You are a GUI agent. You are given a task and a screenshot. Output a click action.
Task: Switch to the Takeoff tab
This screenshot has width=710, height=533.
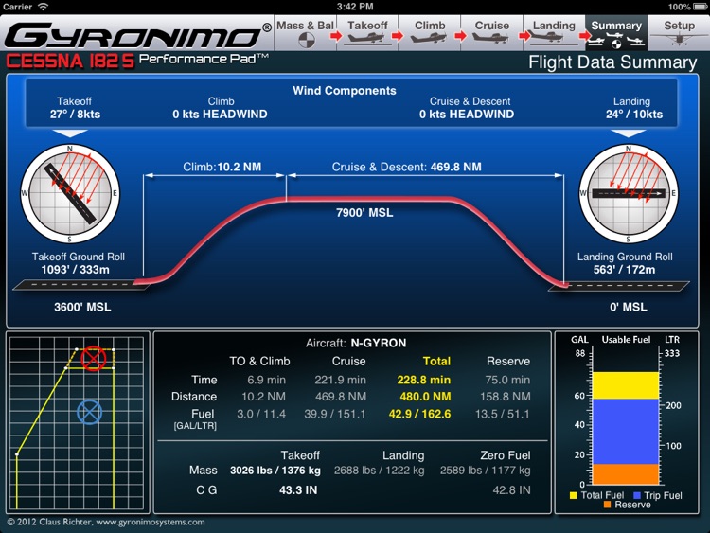pyautogui.click(x=367, y=32)
